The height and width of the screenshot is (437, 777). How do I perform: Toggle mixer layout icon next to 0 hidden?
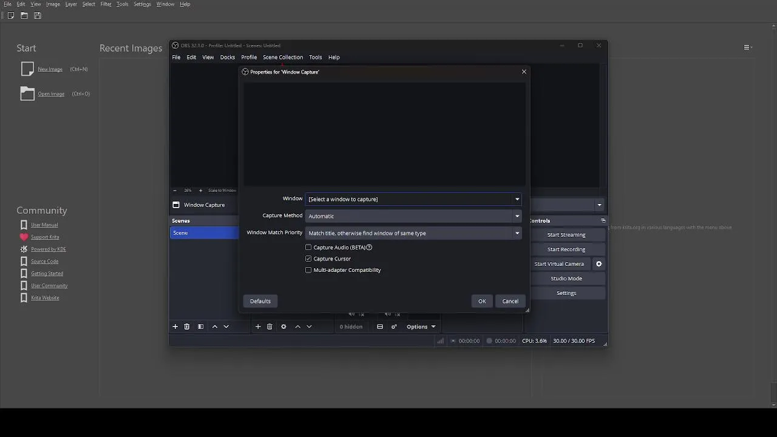380,327
